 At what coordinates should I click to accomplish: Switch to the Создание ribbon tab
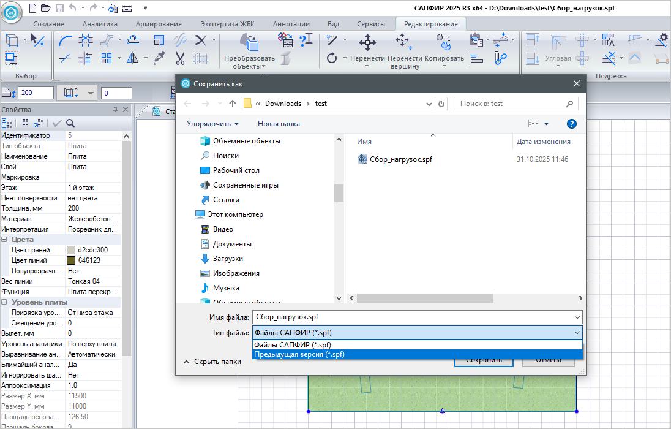point(49,24)
